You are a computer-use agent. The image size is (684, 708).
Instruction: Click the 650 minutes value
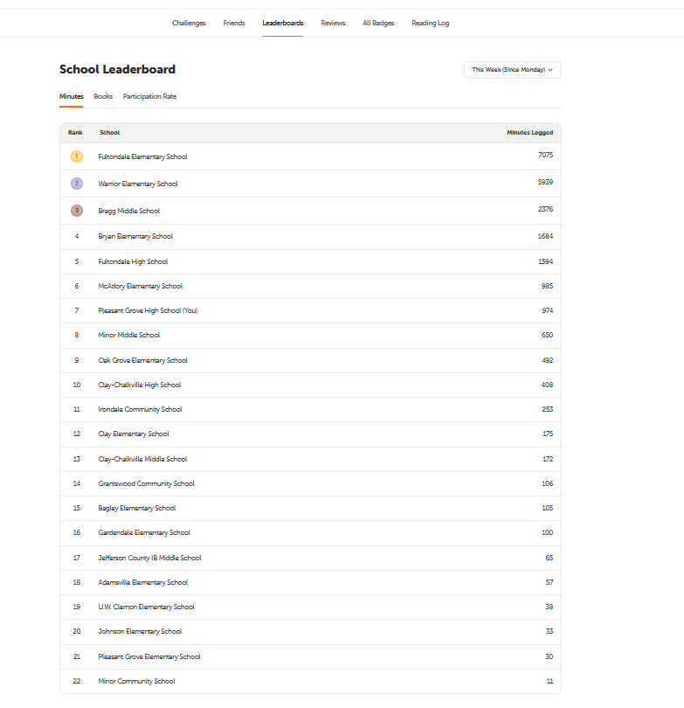pyautogui.click(x=548, y=335)
